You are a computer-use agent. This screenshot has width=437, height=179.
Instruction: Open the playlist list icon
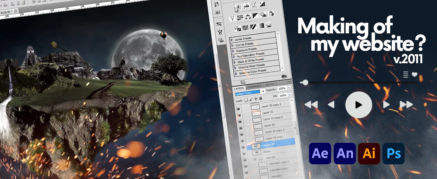[x=406, y=75]
